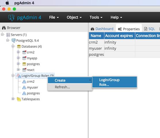The height and width of the screenshot is (138, 160).
Task: Open the Object menu
Action: pyautogui.click(x=74, y=17)
